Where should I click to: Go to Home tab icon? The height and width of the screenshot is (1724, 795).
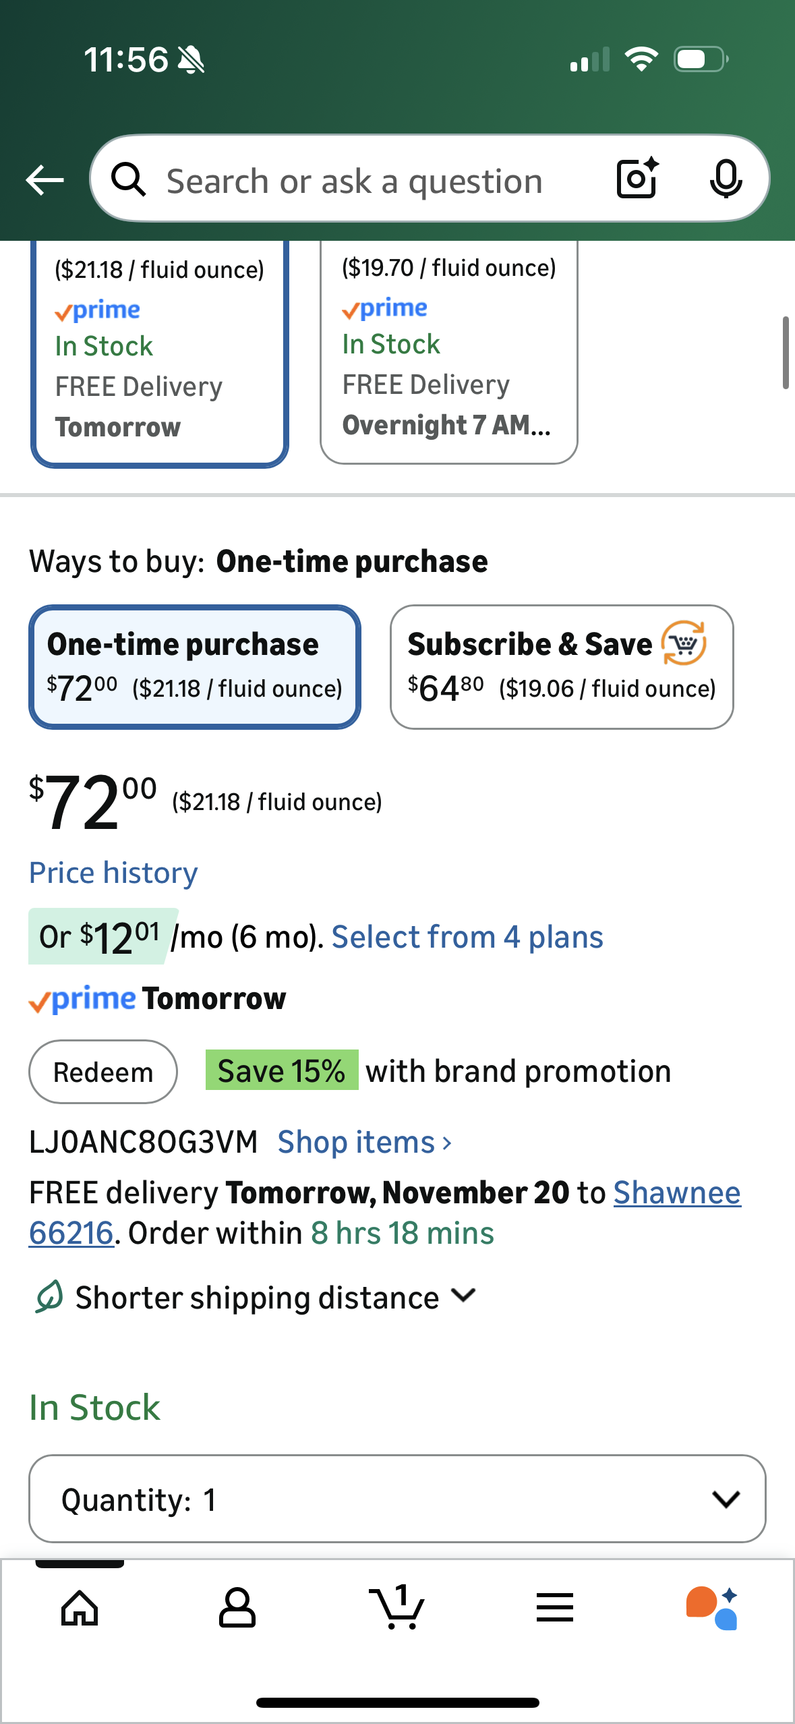pos(80,1608)
